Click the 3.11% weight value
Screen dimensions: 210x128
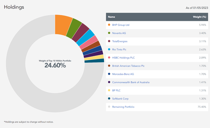[x=202, y=41]
